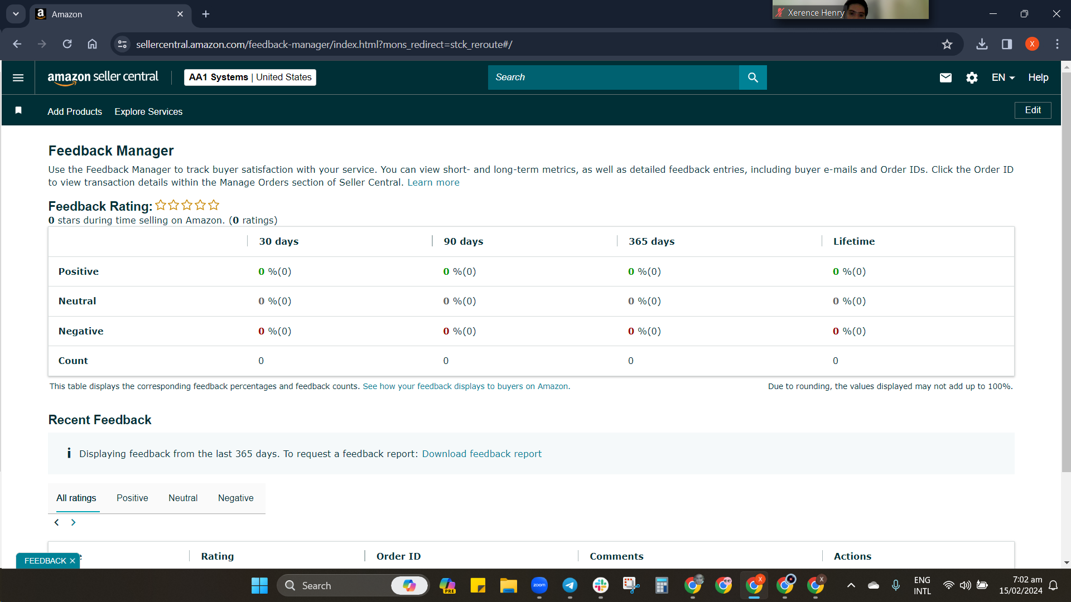Close the FEEDBACK widget
The width and height of the screenshot is (1071, 602).
(x=73, y=561)
